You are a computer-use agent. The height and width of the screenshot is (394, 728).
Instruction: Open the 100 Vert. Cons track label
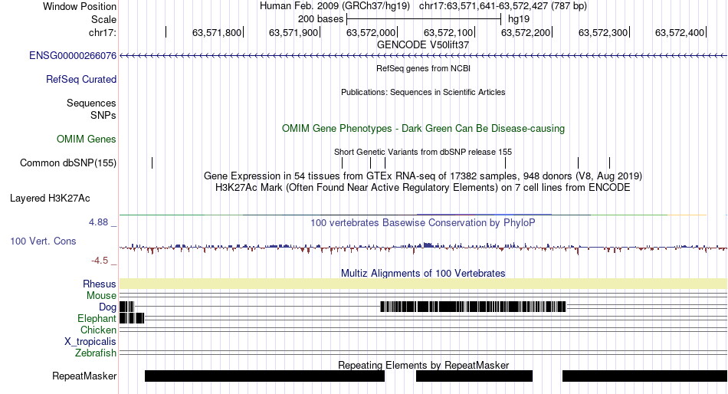(x=43, y=241)
